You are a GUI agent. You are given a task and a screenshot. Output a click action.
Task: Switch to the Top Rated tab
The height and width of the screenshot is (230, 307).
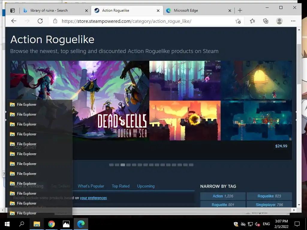coord(121,186)
